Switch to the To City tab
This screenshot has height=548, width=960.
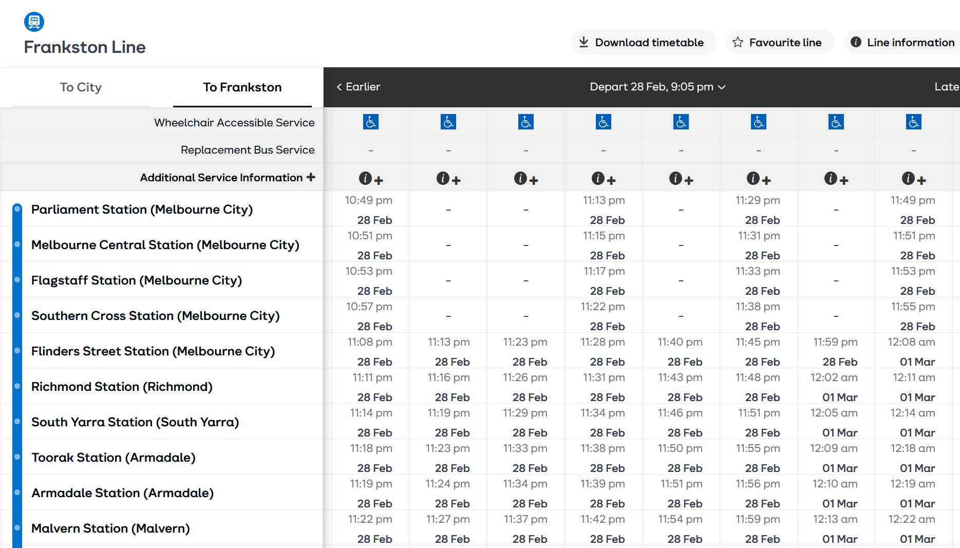81,87
